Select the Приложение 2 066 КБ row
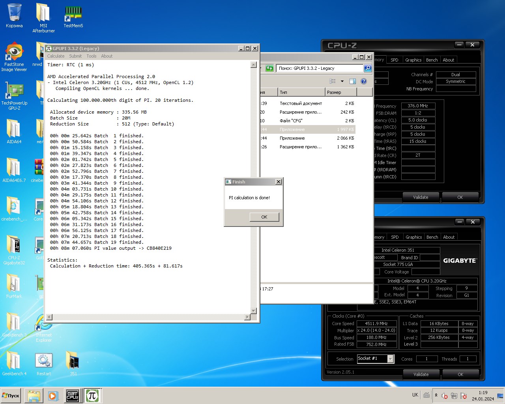The height and width of the screenshot is (404, 505). click(308, 138)
